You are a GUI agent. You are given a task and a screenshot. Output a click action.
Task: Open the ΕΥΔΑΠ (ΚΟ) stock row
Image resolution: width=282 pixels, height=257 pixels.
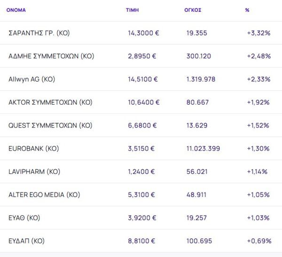26,241
